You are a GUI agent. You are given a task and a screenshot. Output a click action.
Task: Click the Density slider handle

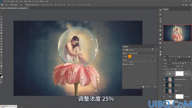131,62
